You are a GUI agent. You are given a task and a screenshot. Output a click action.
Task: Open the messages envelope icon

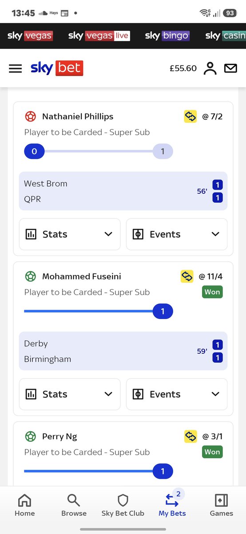(x=230, y=69)
